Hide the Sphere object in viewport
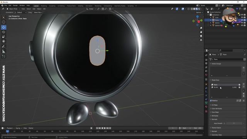This screenshot has width=247, height=139. click(x=242, y=23)
